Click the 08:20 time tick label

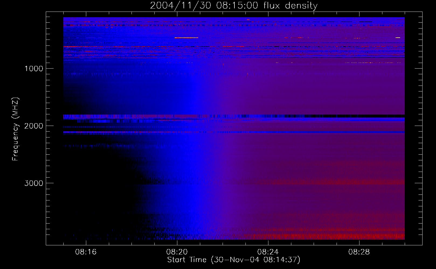(x=177, y=252)
